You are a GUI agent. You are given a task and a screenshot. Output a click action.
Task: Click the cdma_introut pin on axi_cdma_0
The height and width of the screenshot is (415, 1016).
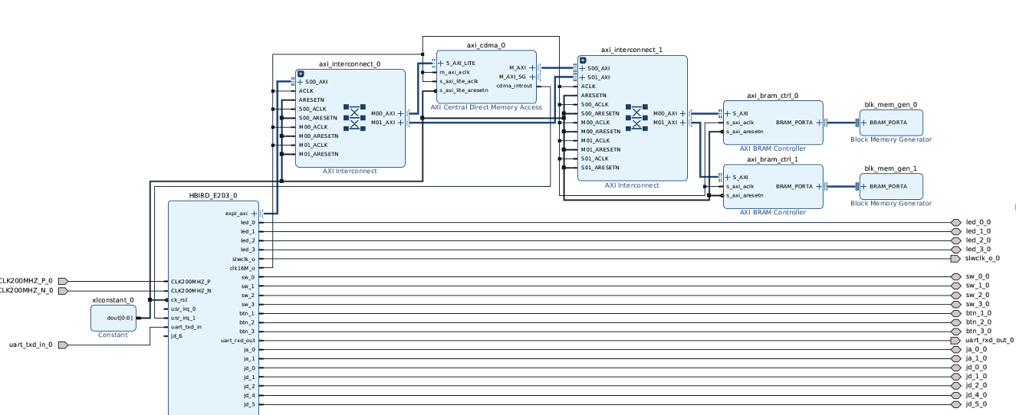click(x=514, y=86)
